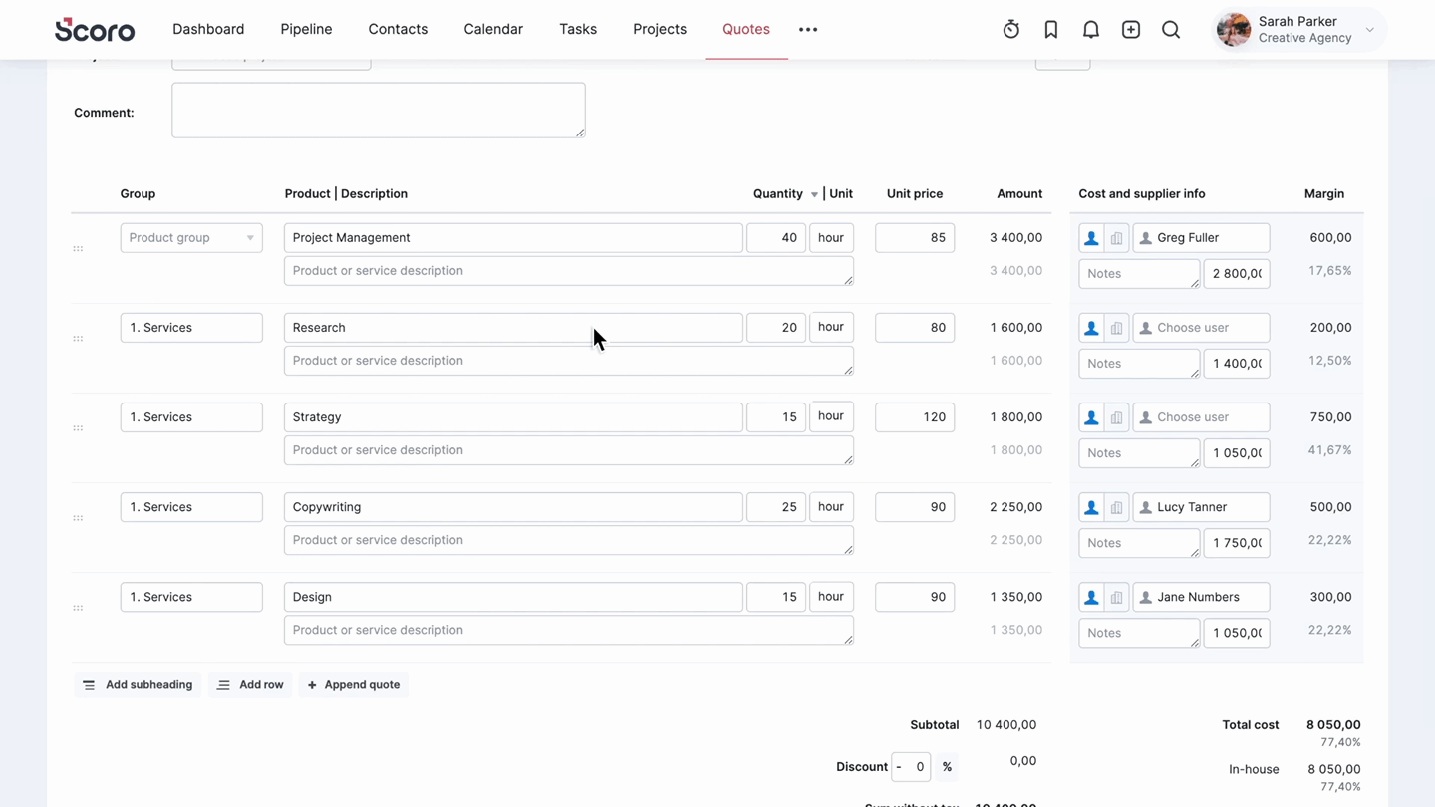The height and width of the screenshot is (807, 1435).
Task: Open the Tasks section
Action: pyautogui.click(x=578, y=29)
